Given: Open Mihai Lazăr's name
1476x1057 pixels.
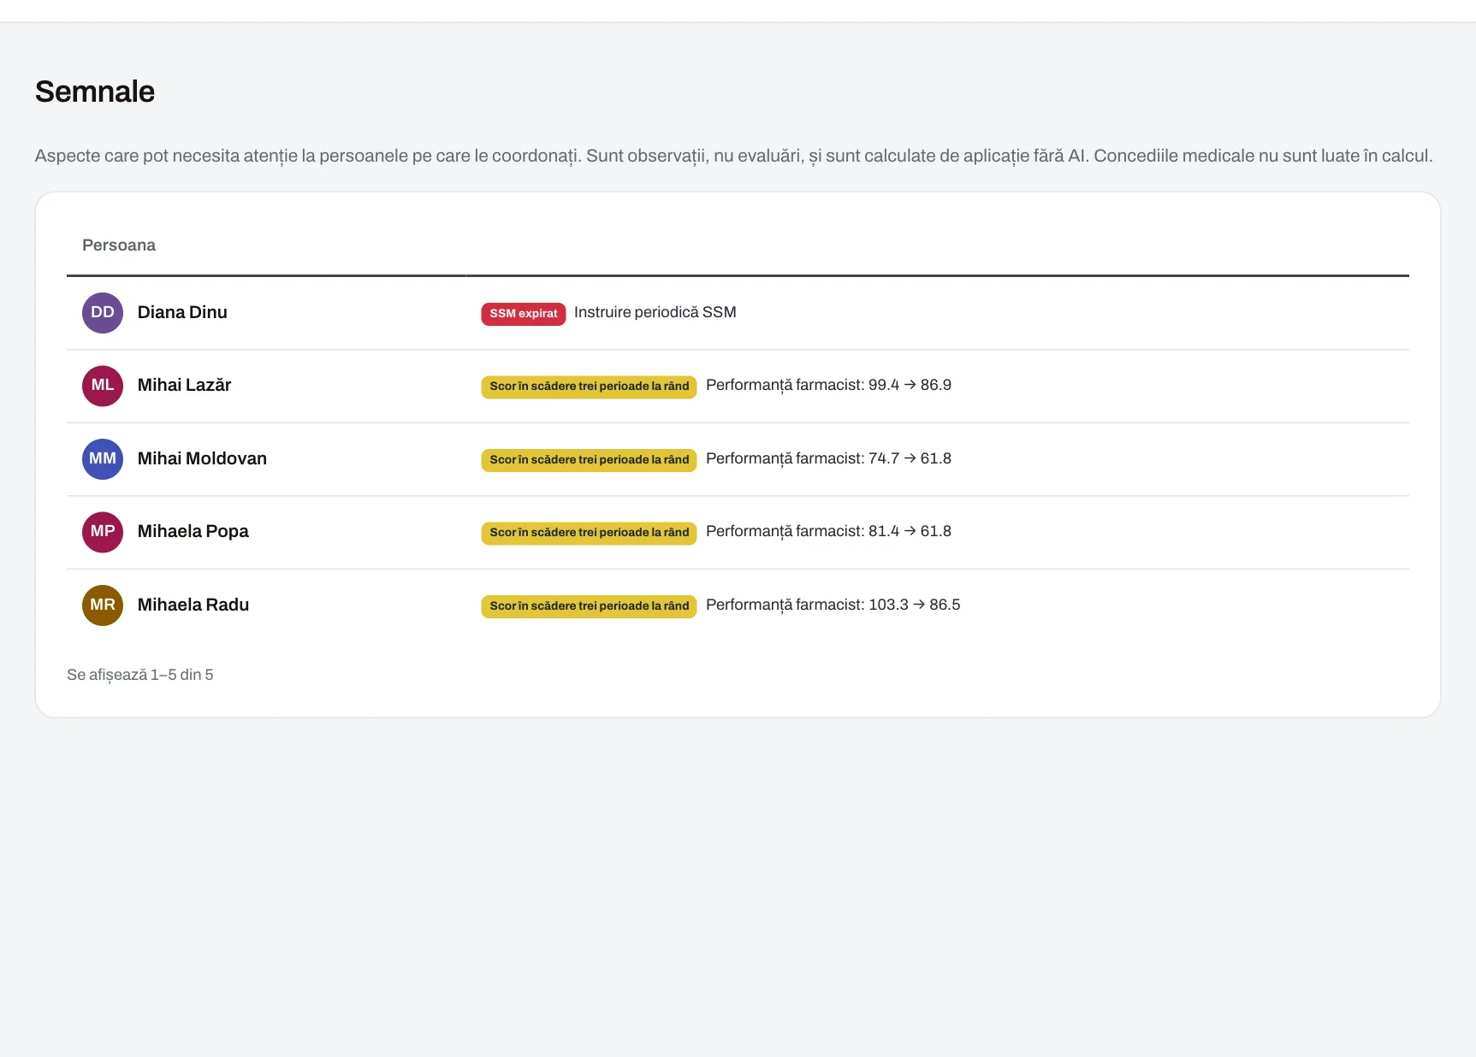Looking at the screenshot, I should point(184,385).
